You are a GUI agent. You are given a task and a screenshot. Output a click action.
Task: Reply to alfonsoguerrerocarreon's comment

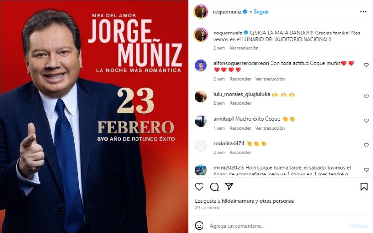click(240, 79)
